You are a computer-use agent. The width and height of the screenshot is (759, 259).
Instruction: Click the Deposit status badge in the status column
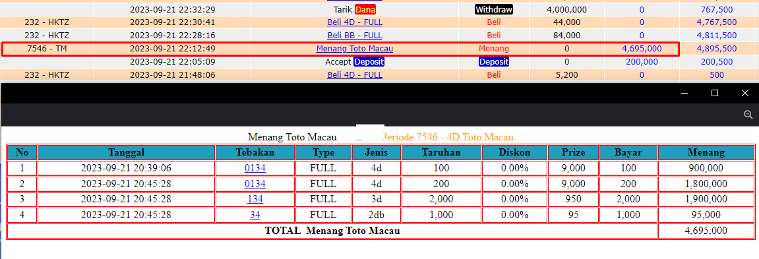[x=494, y=62]
